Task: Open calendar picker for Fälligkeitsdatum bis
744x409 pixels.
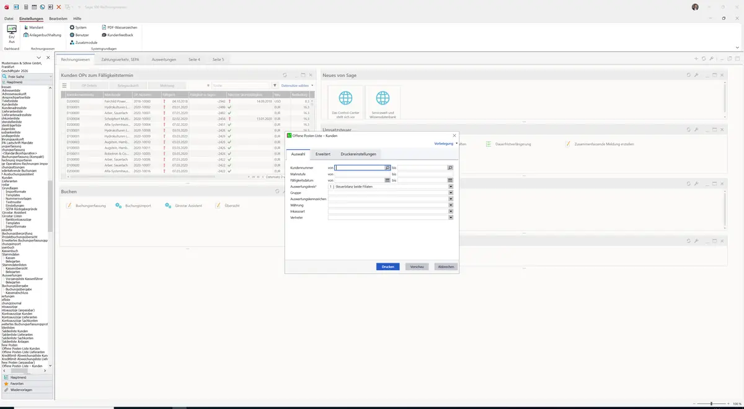Action: click(450, 180)
